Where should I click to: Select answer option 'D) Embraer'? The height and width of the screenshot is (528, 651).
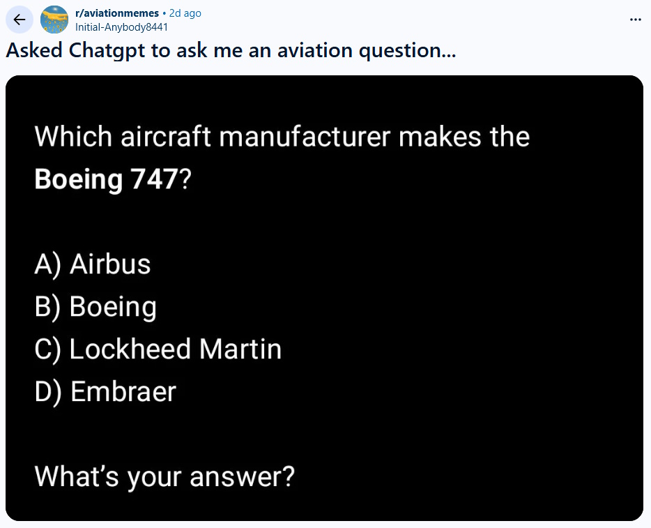(x=105, y=392)
